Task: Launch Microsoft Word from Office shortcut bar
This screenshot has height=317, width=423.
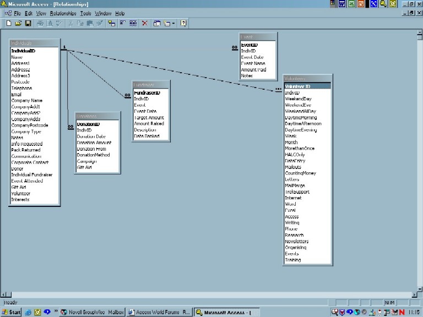Action: tap(343, 4)
